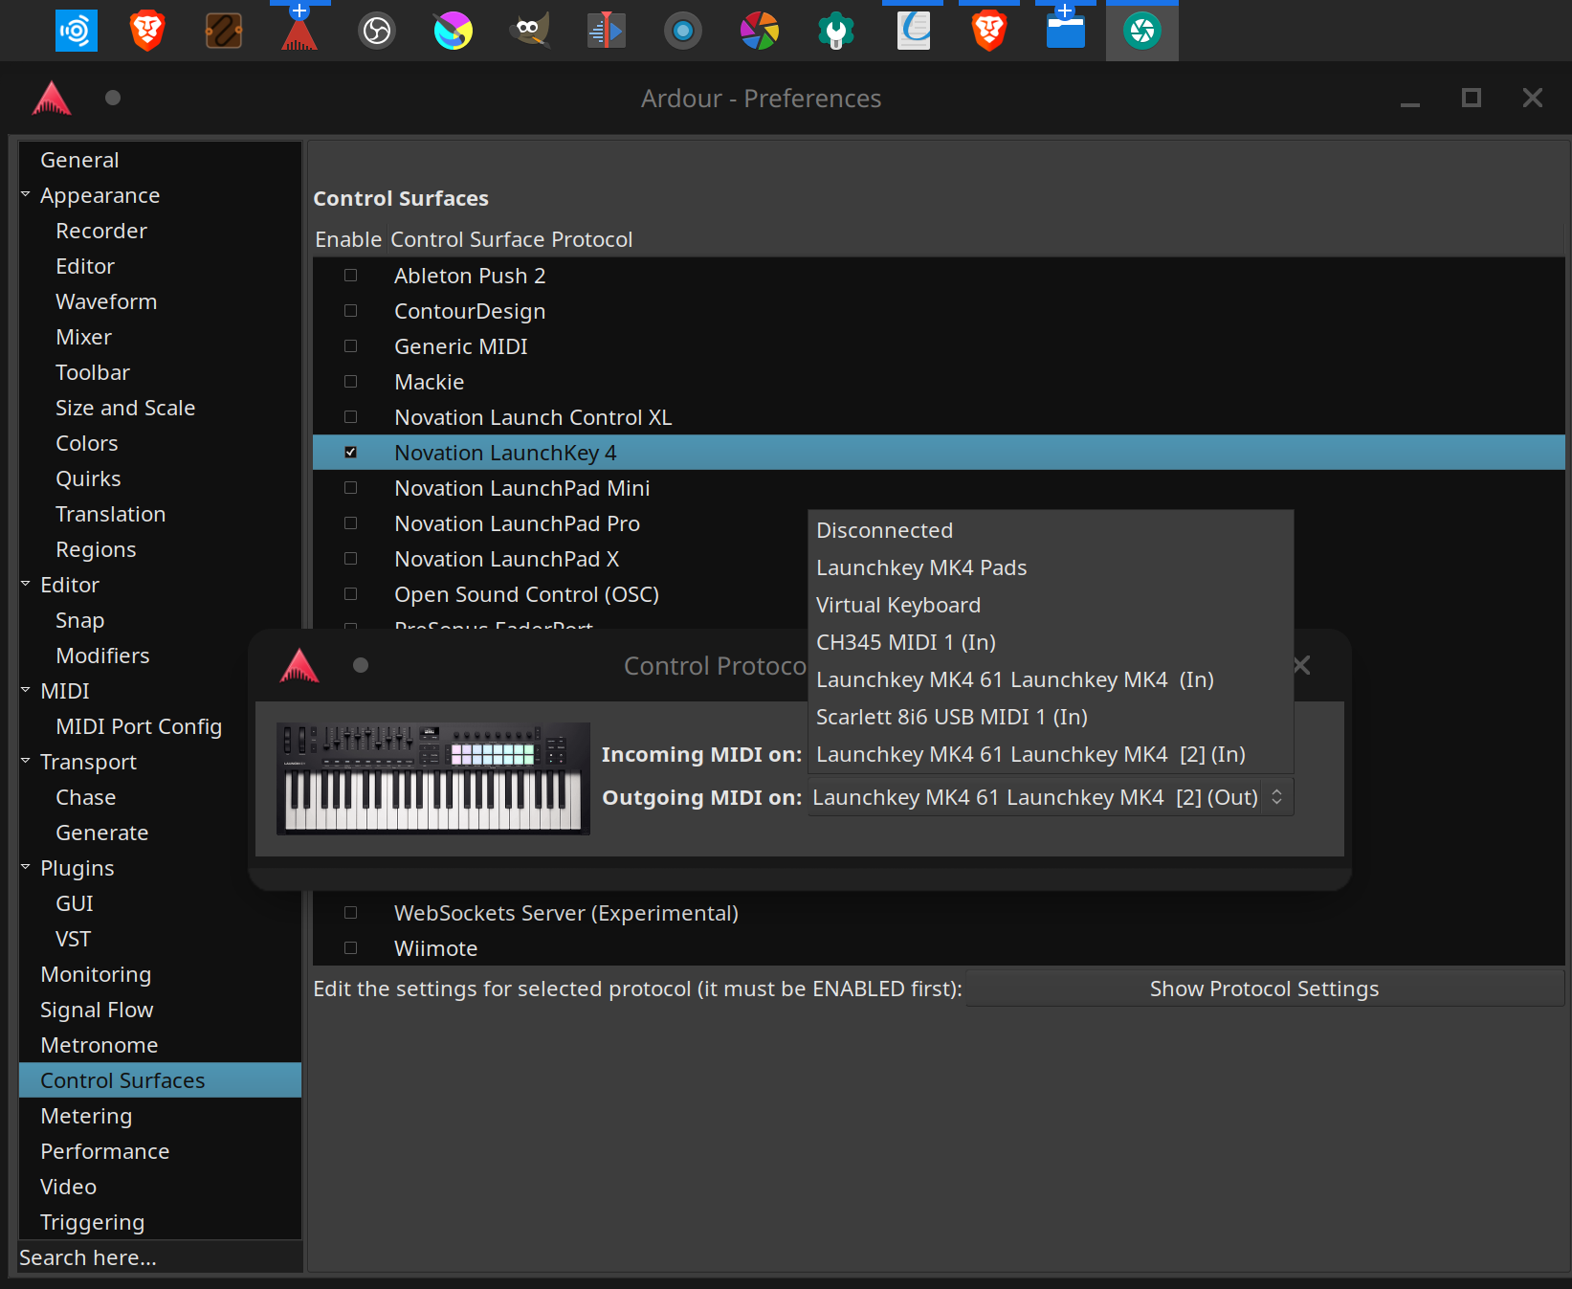The image size is (1572, 1289).
Task: Open OBS Studio from the taskbar
Action: tap(377, 32)
